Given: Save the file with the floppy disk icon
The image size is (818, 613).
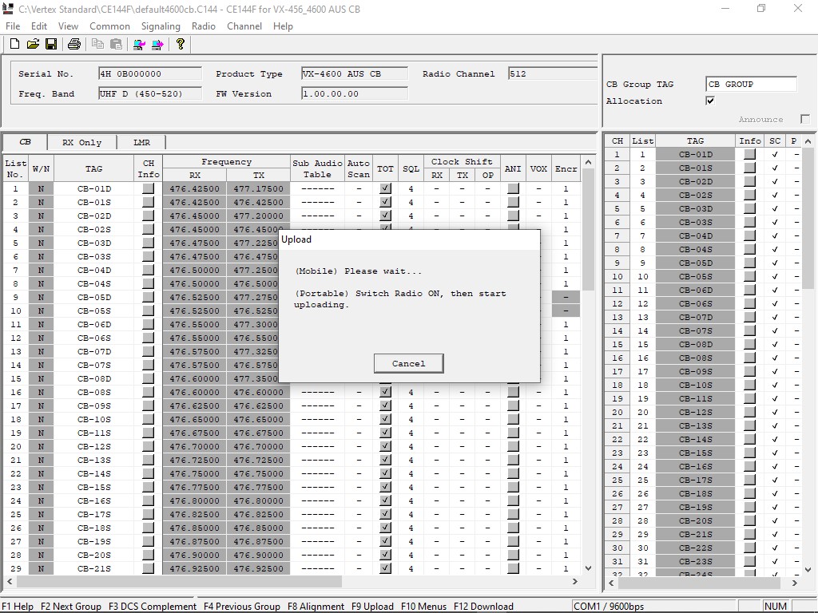Looking at the screenshot, I should (x=51, y=45).
